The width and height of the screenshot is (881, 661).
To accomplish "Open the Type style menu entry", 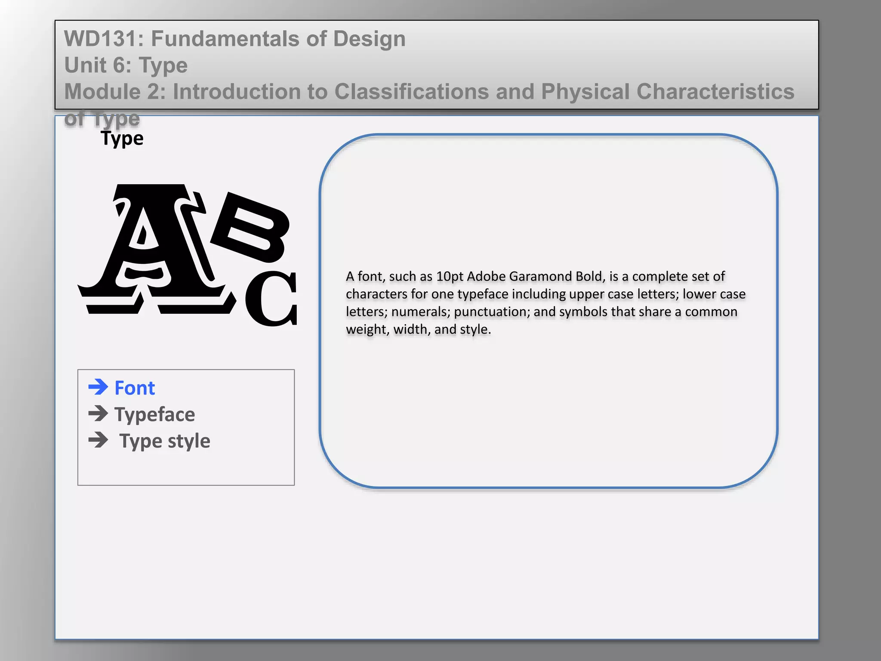I will click(x=165, y=441).
